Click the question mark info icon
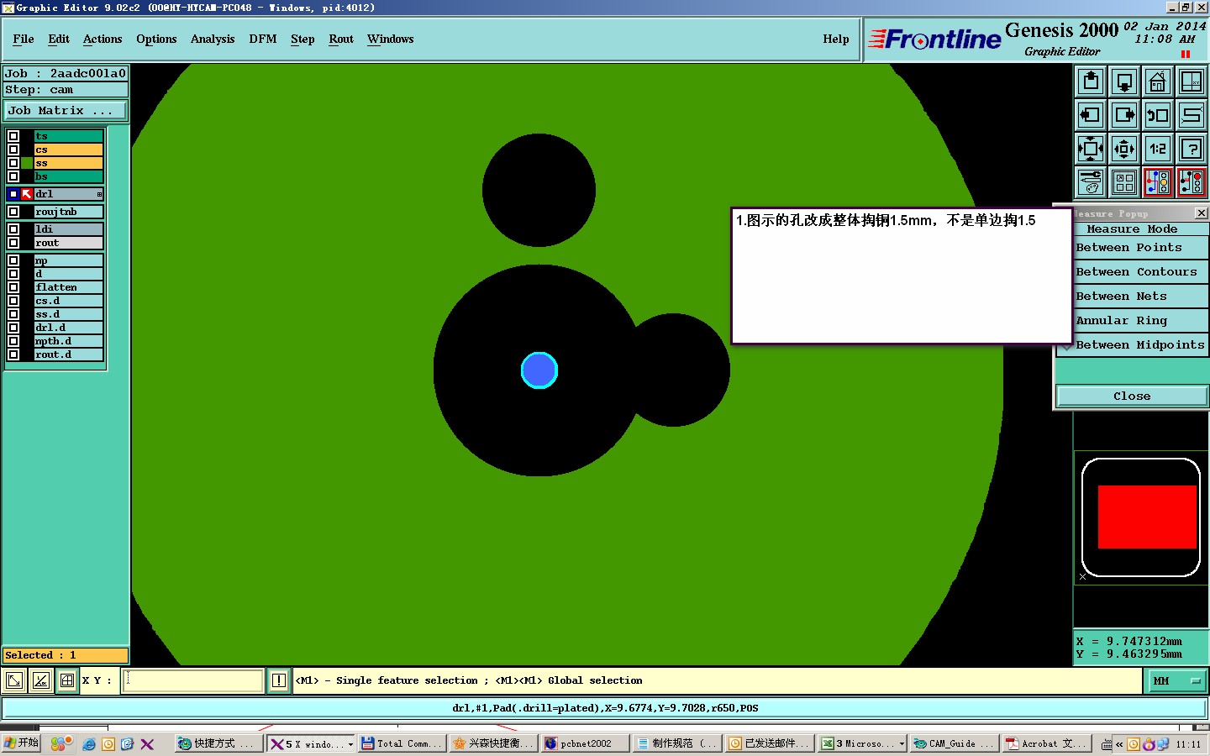 pyautogui.click(x=1192, y=149)
